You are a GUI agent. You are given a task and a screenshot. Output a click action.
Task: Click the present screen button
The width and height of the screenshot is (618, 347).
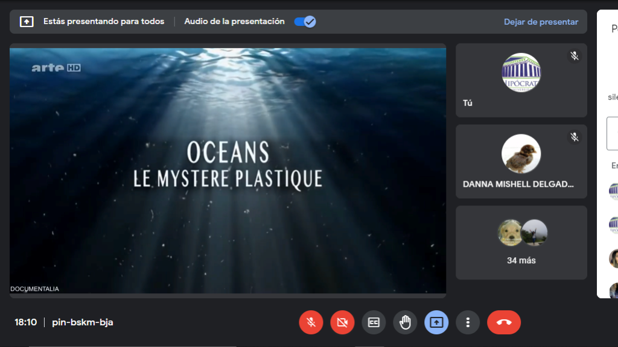(436, 322)
